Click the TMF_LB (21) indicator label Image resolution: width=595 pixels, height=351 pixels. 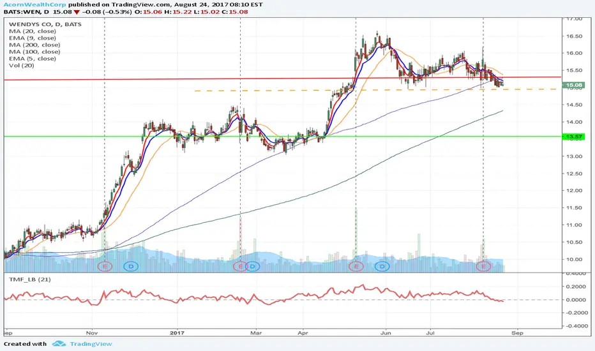[29, 280]
